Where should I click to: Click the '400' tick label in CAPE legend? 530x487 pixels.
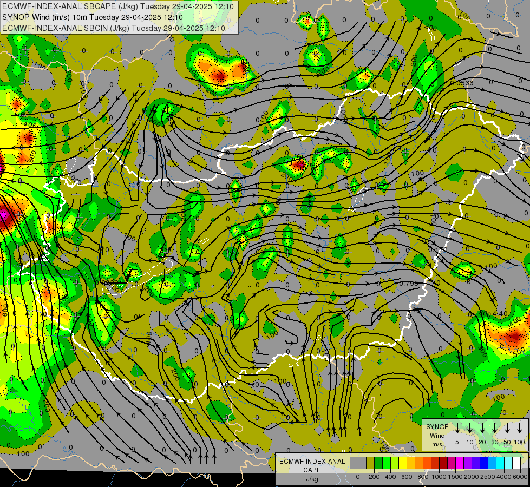pyautogui.click(x=390, y=477)
